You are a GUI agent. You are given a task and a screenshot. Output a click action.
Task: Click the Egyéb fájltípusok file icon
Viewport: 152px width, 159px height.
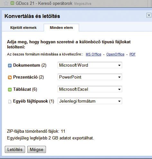[10, 101]
